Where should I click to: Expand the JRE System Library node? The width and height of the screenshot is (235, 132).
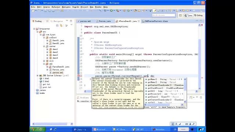coord(37,76)
